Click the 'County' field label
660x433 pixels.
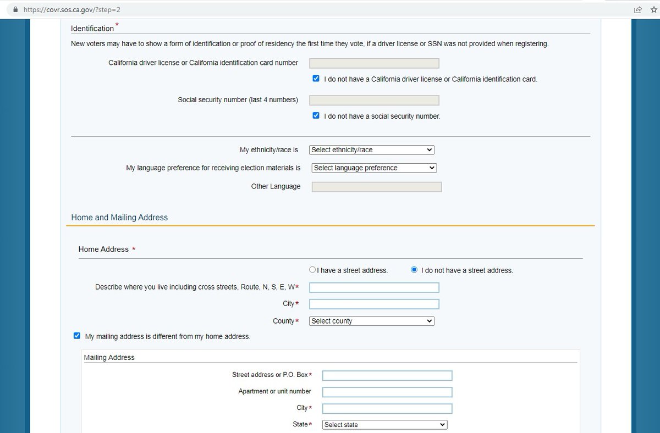point(284,321)
